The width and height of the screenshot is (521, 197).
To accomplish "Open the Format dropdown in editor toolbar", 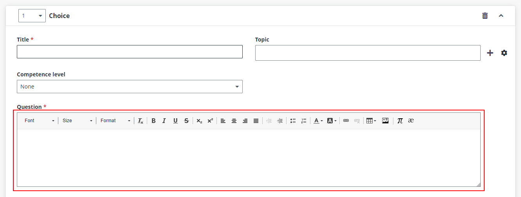I will coord(115,121).
